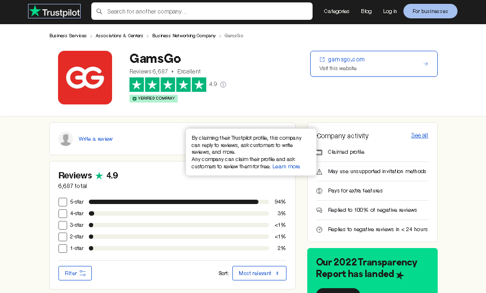This screenshot has width=486, height=293.
Task: Click the search magnifier icon
Action: pos(99,12)
